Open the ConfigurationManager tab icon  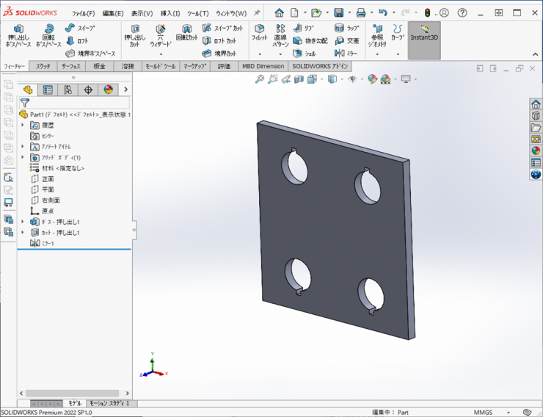pos(68,90)
